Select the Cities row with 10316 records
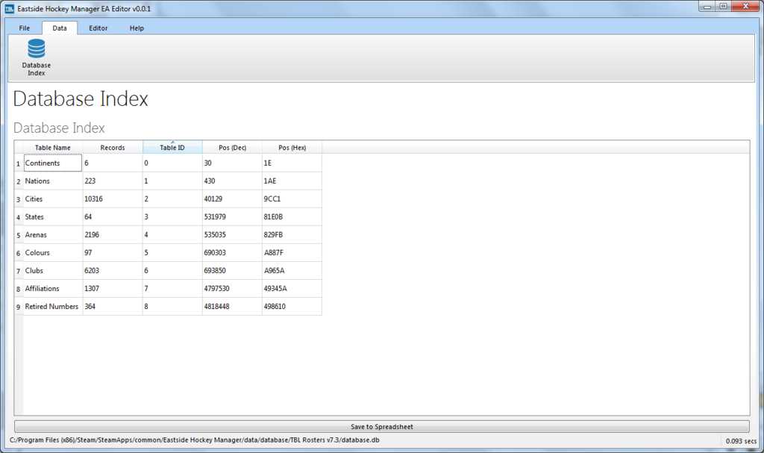Screen dimensions: 764x453 pos(52,199)
